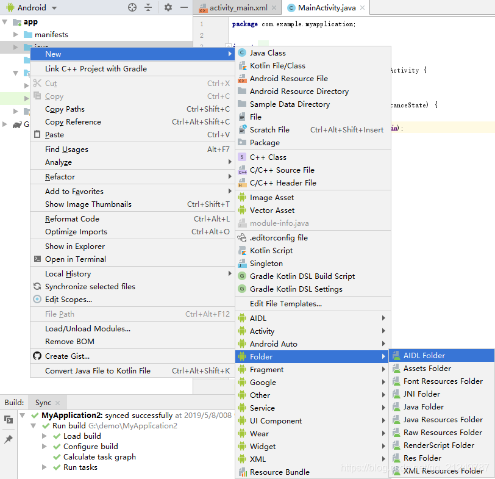The image size is (495, 479).
Task: Choose JNI Folder option
Action: 441,394
